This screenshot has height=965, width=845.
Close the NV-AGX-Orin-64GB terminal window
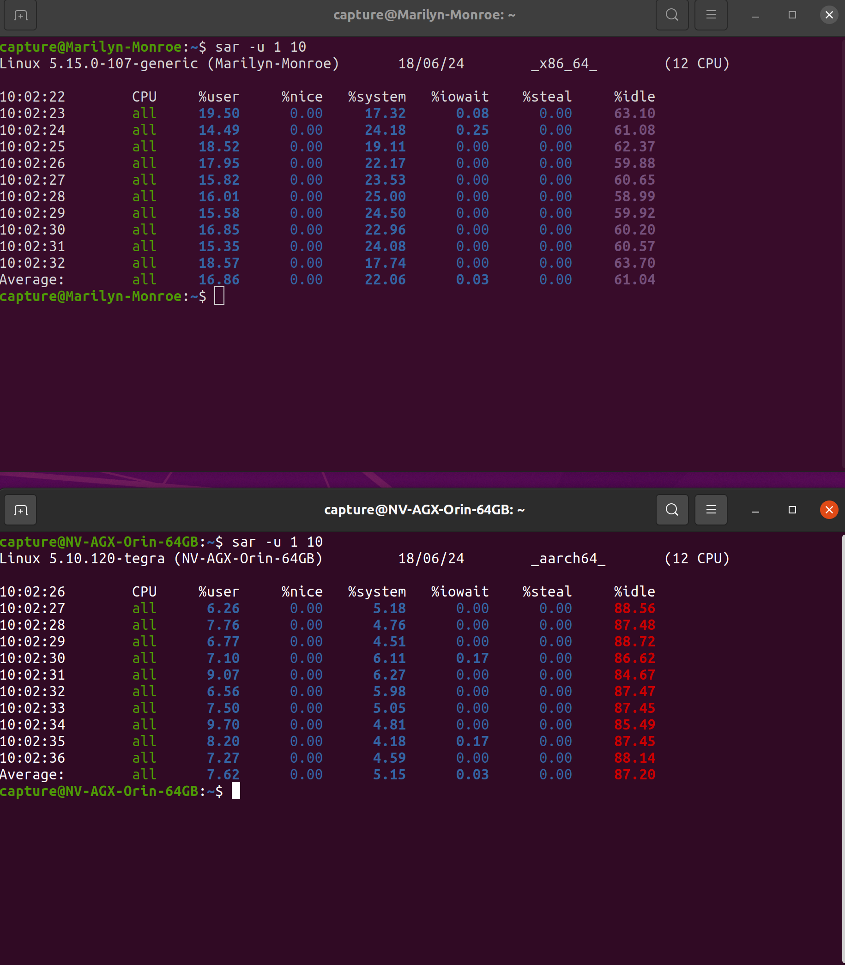point(828,510)
